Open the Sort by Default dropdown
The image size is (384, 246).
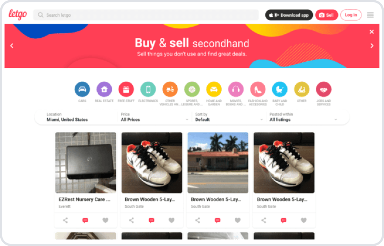coord(229,117)
